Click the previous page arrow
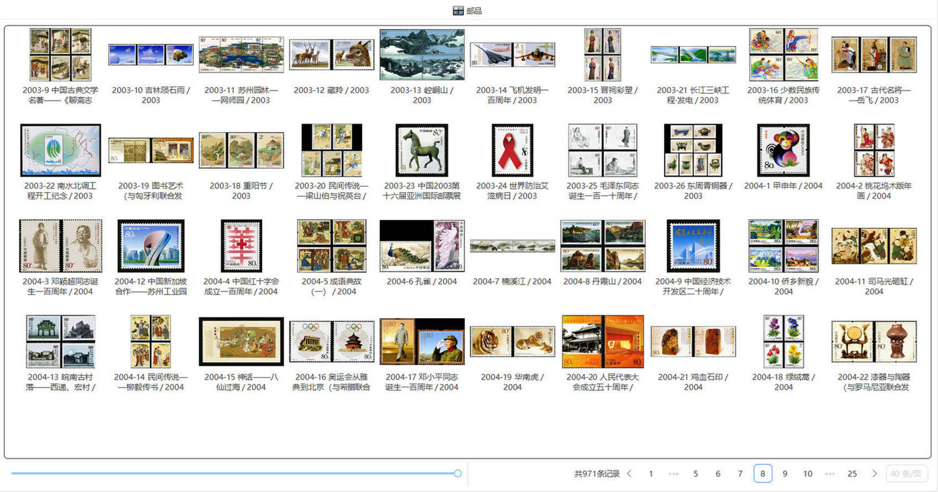This screenshot has width=938, height=492. coord(628,473)
